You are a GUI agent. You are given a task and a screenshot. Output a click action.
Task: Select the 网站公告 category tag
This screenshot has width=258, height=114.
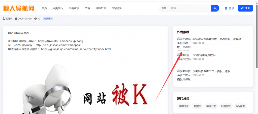pos(241,106)
